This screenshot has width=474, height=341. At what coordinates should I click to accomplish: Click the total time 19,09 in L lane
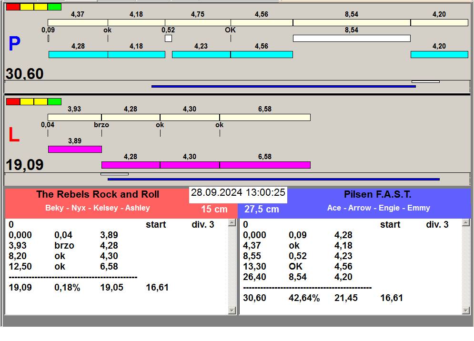pos(25,165)
